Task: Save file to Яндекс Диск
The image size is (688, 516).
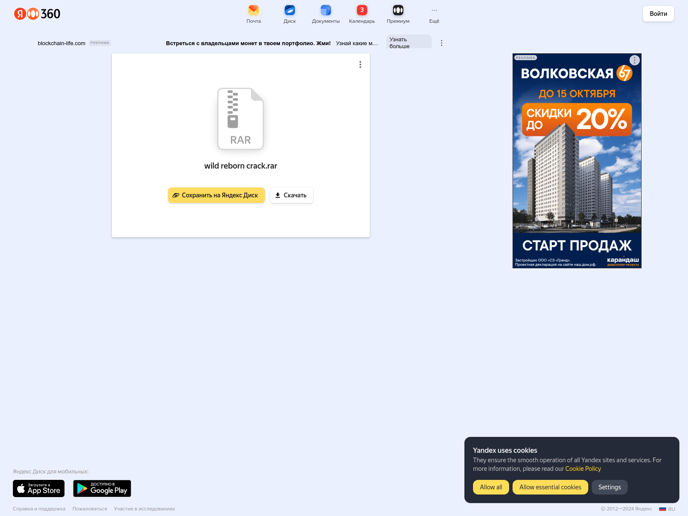Action: coord(216,195)
